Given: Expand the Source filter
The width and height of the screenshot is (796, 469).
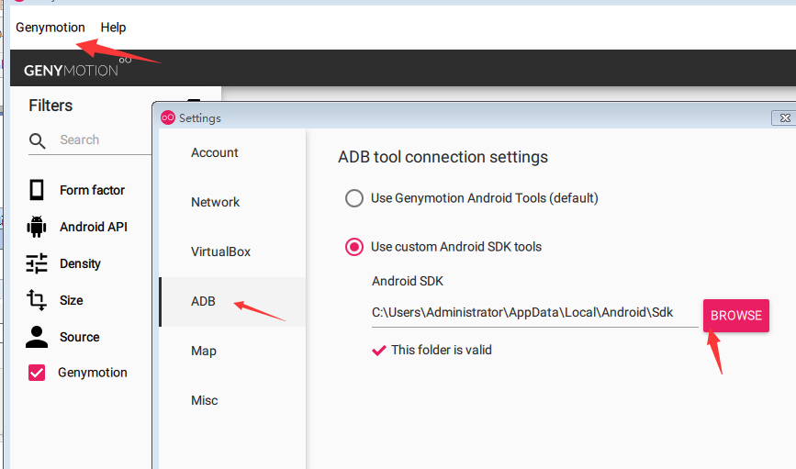Looking at the screenshot, I should 80,337.
